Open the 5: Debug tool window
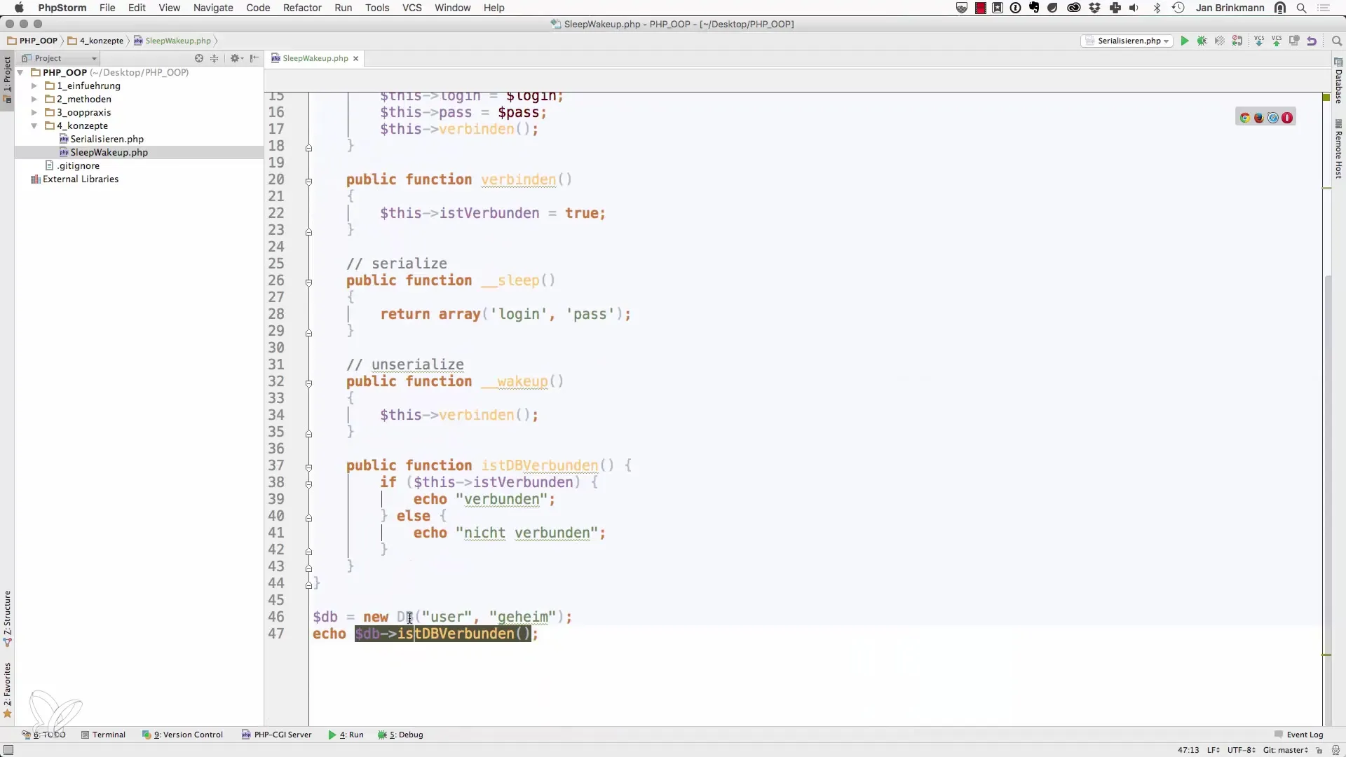This screenshot has height=757, width=1346. tap(400, 735)
